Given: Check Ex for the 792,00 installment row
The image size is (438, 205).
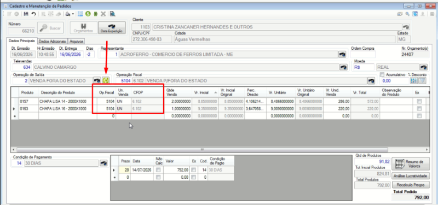Looking at the screenshot, I should point(194,170).
